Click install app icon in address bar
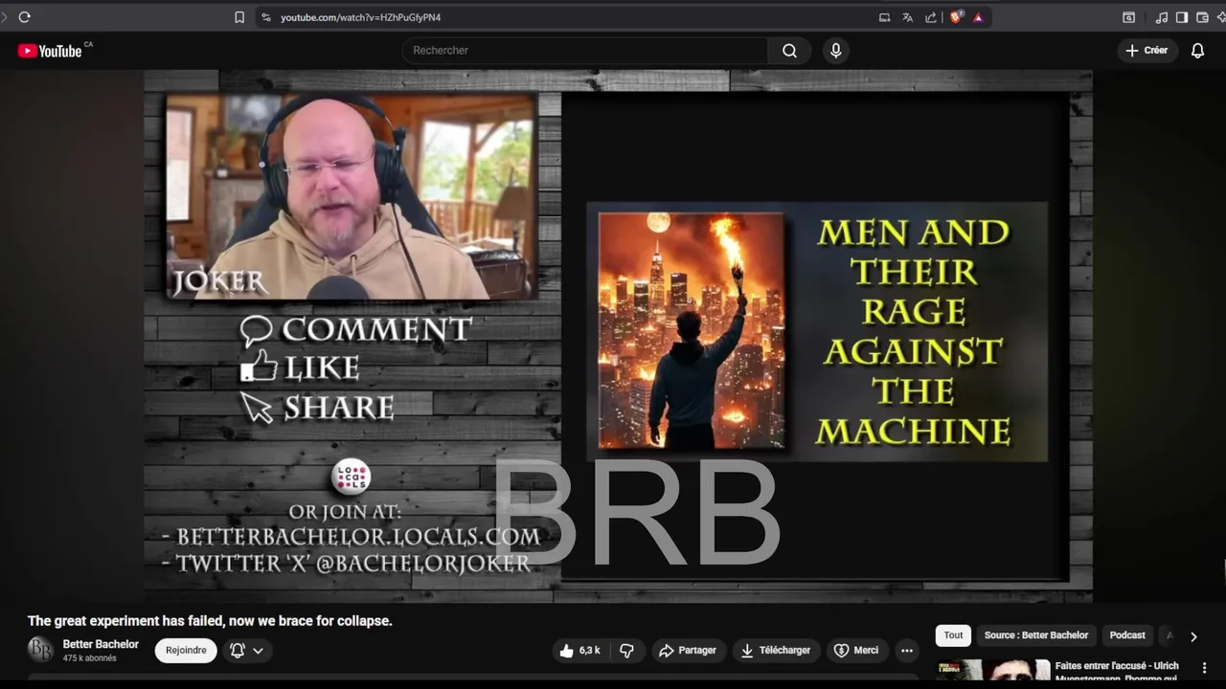1226x689 pixels. tap(884, 17)
